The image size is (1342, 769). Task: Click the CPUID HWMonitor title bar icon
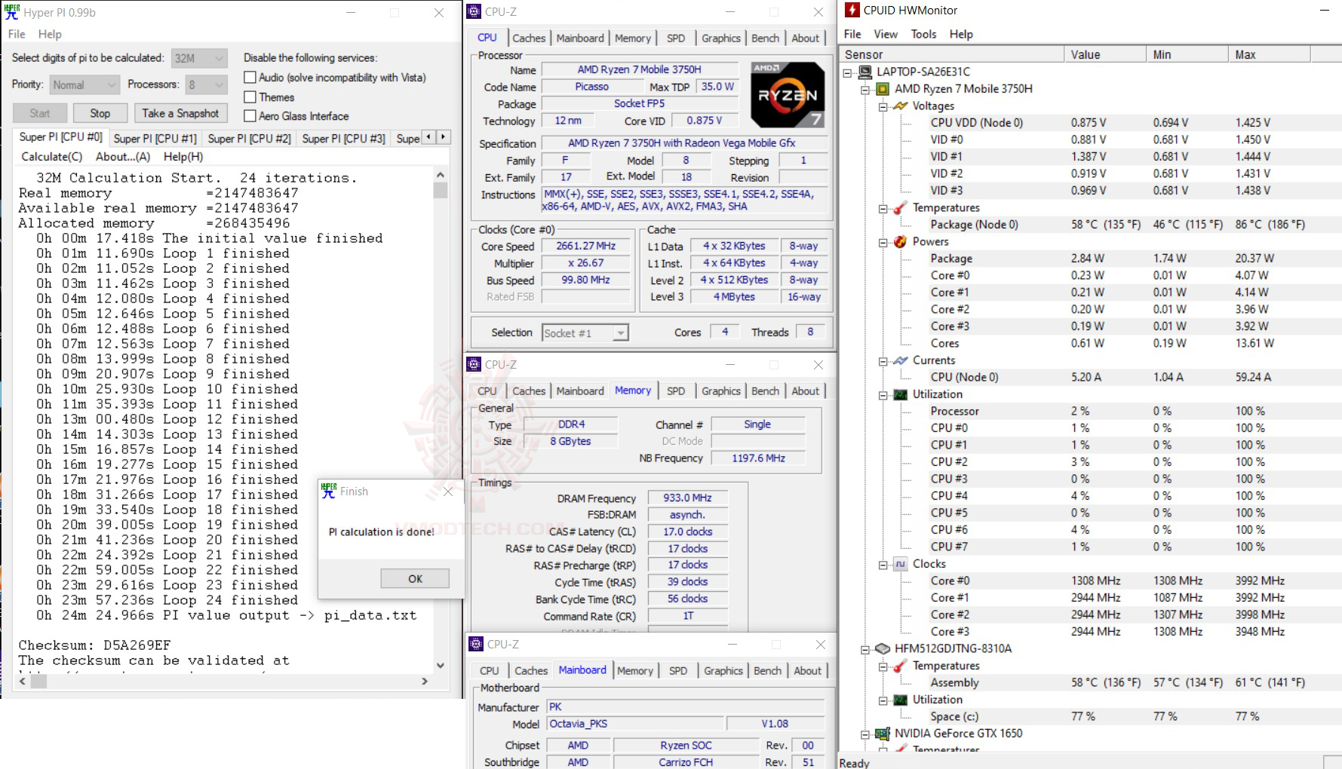coord(852,10)
